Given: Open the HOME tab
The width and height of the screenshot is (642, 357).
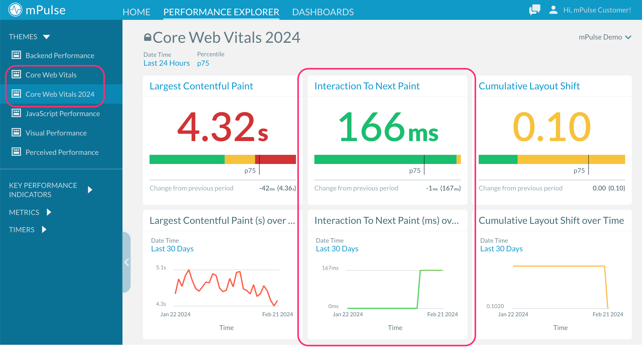Looking at the screenshot, I should 136,12.
